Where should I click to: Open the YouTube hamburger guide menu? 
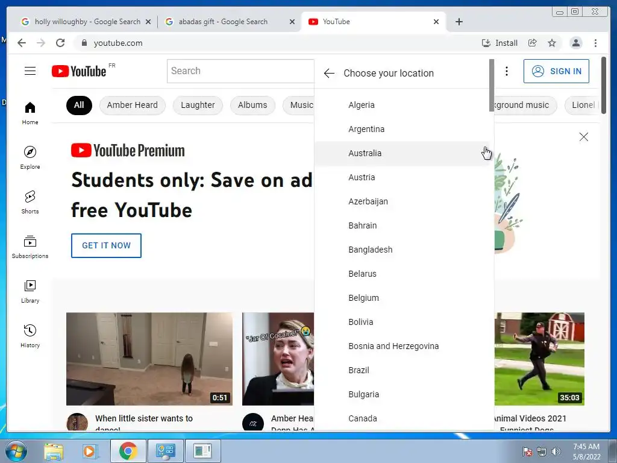[30, 71]
